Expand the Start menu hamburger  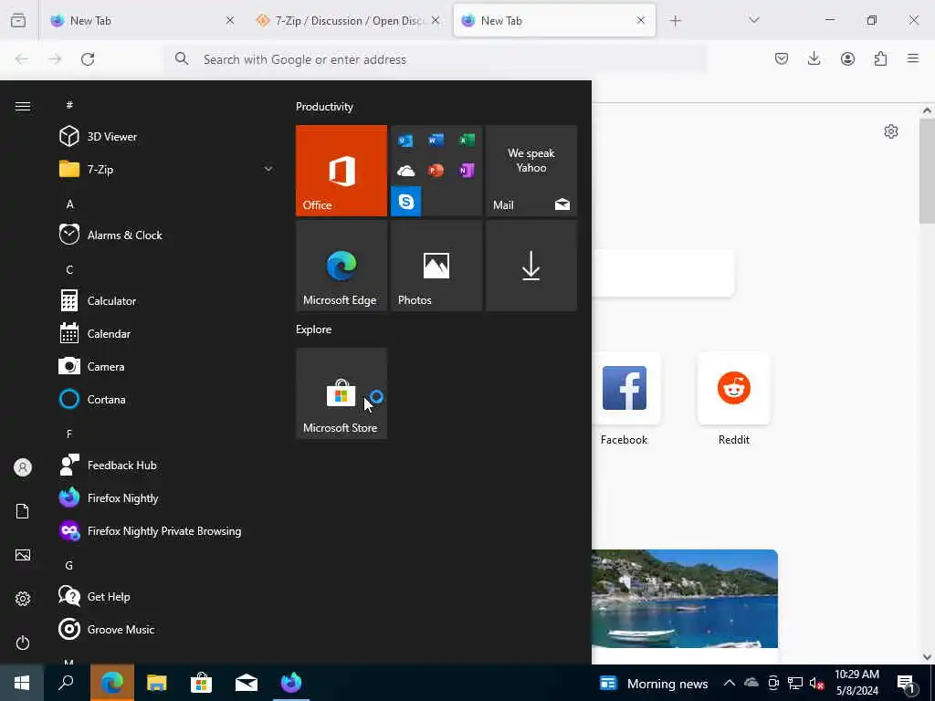[23, 106]
